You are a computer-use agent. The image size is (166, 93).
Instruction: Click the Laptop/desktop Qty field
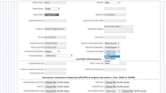point(55,64)
